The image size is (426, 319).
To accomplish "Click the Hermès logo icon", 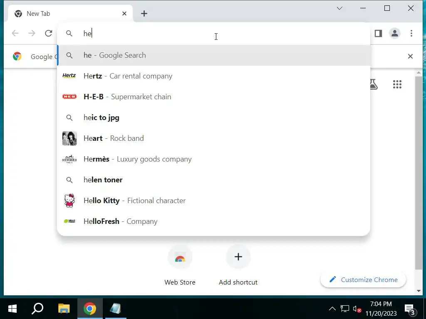I will 69,159.
